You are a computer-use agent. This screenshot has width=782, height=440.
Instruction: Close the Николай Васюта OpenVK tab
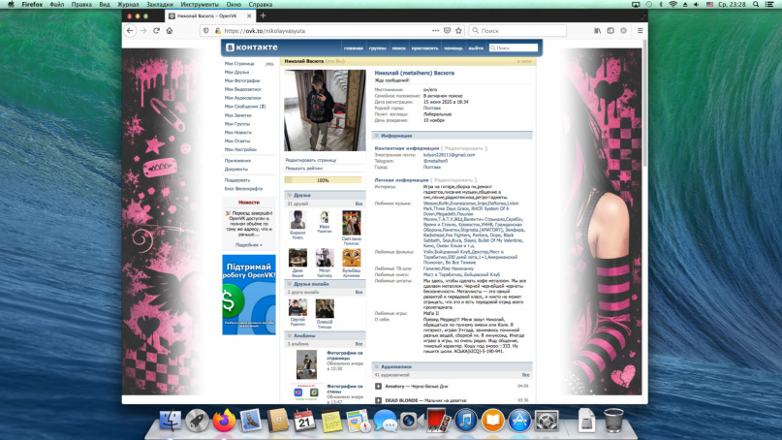(249, 16)
